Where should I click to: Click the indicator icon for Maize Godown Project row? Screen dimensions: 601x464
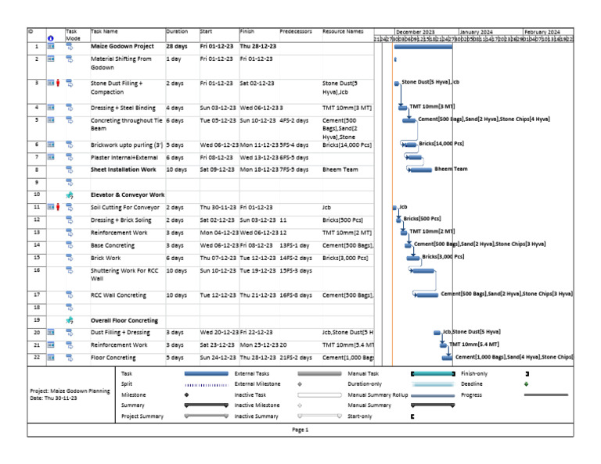click(x=51, y=46)
